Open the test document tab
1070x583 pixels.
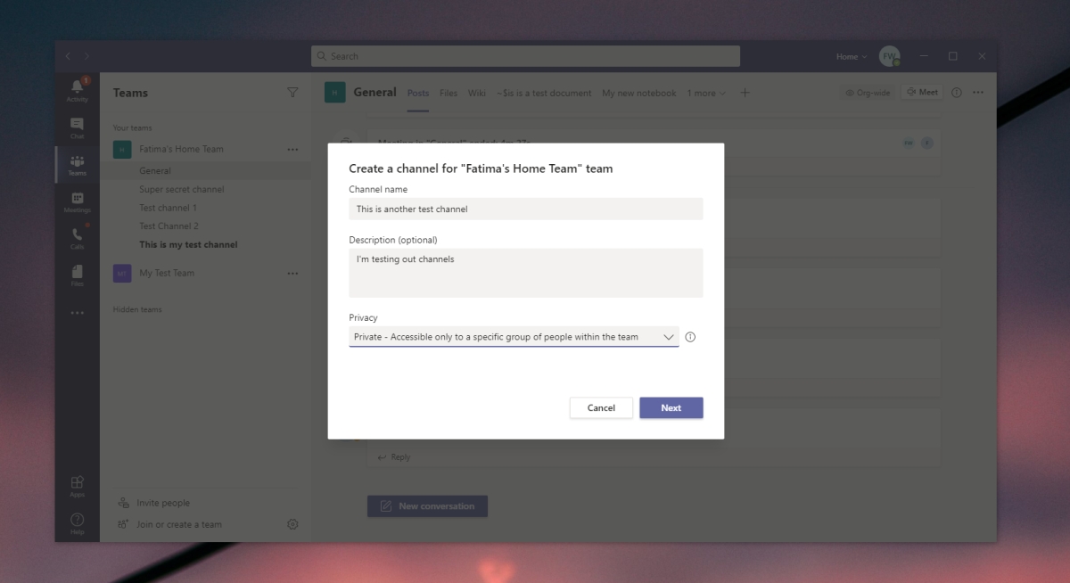click(544, 93)
